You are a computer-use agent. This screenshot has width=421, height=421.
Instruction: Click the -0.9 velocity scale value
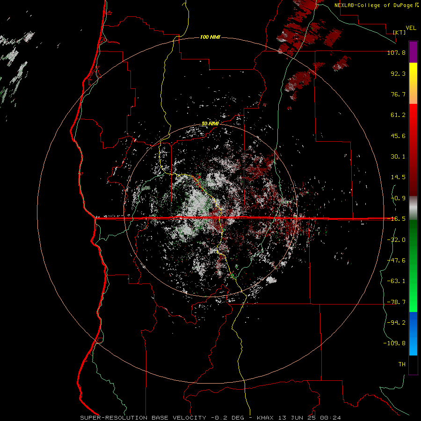tap(398, 198)
